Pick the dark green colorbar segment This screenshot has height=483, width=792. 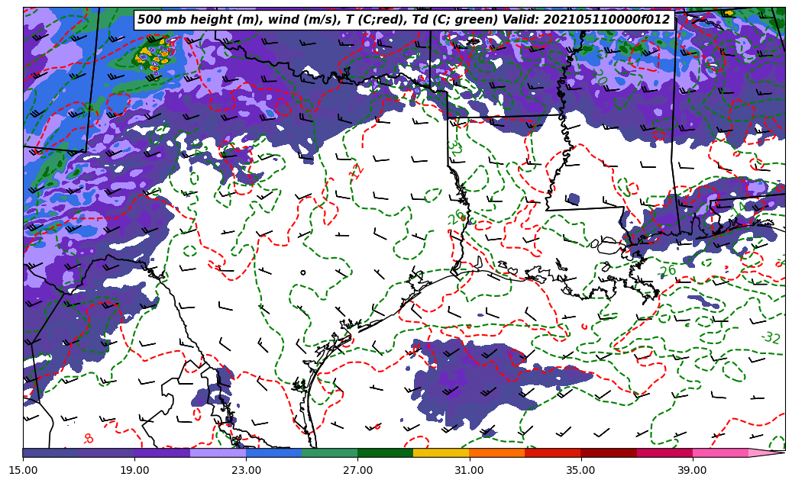coord(385,452)
